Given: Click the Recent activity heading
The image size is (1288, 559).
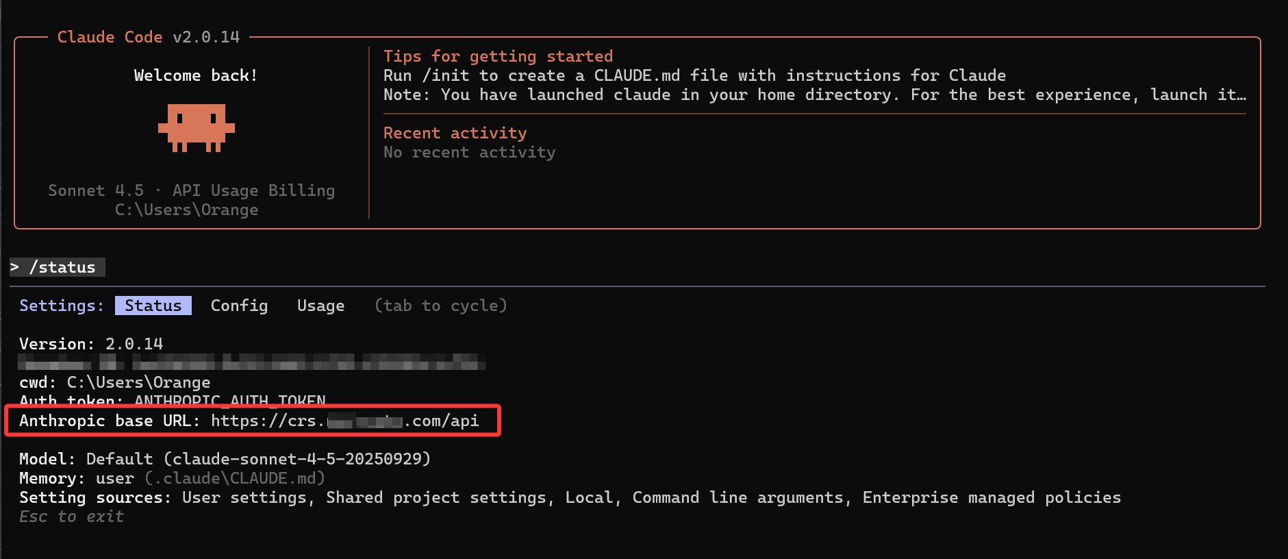Looking at the screenshot, I should (x=455, y=133).
